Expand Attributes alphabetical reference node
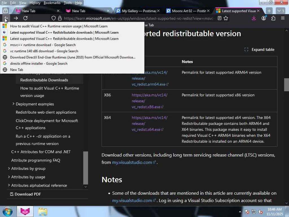This screenshot has height=217, width=289. [x=9, y=185]
